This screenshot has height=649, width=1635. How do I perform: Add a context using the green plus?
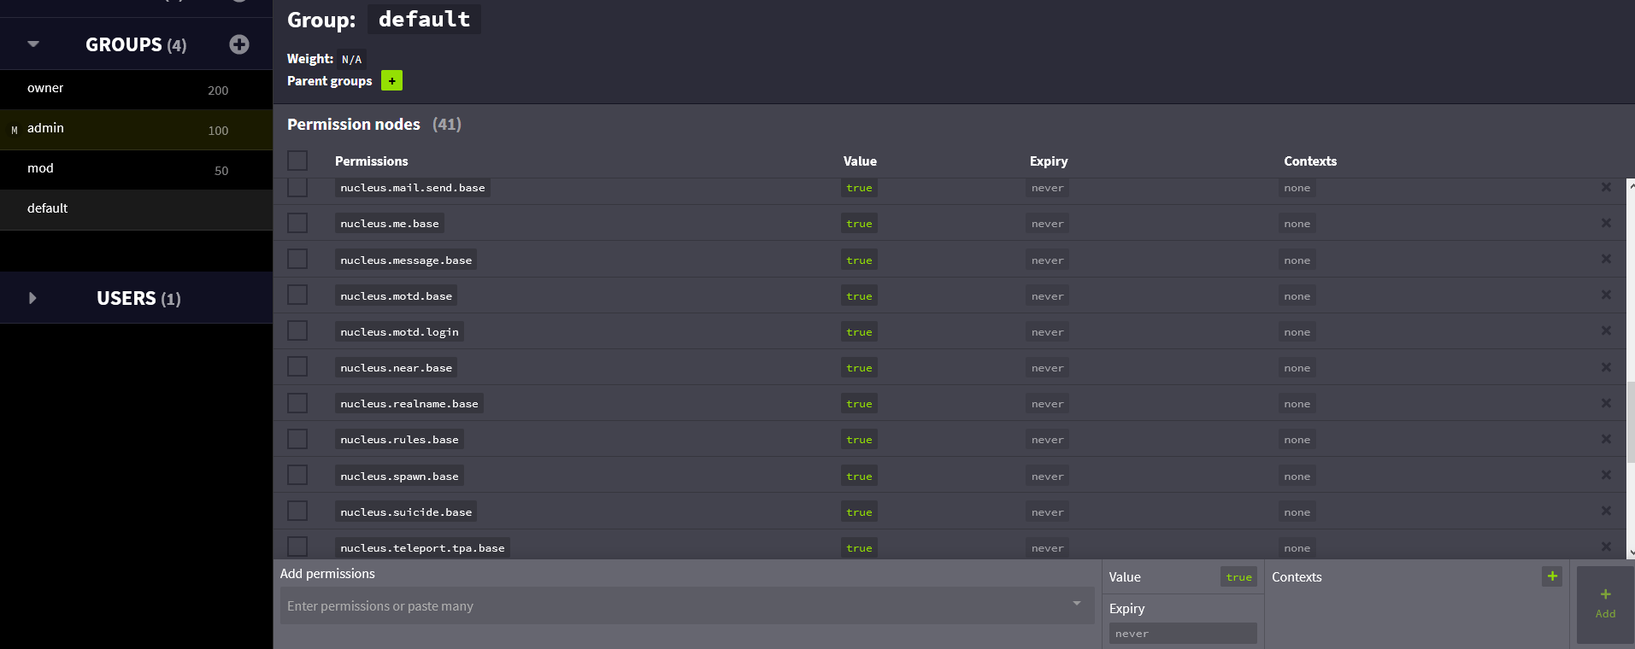pyautogui.click(x=1551, y=576)
